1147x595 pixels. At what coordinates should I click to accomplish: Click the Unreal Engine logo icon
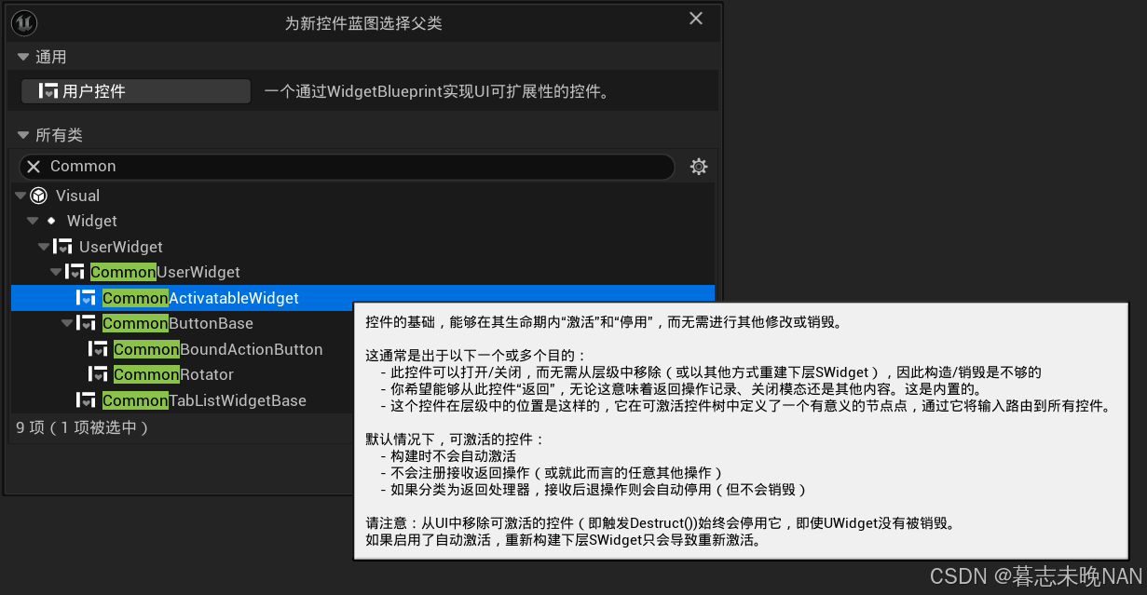(25, 22)
